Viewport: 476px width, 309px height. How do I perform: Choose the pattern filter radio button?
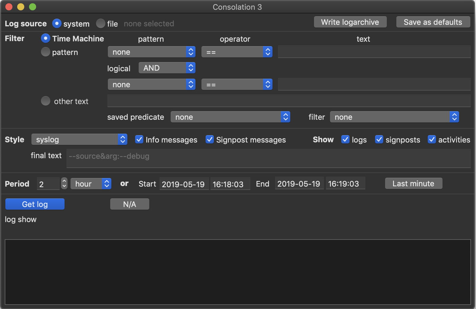pos(45,52)
